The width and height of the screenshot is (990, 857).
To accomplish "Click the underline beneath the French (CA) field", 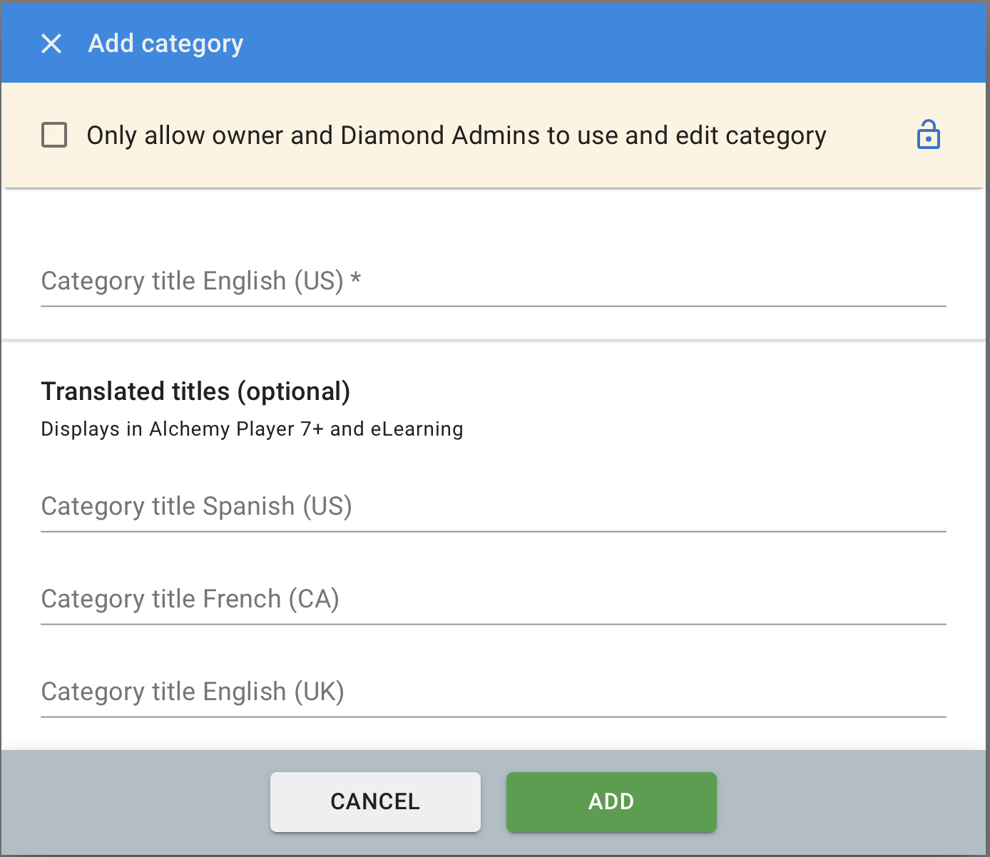I will (x=493, y=625).
